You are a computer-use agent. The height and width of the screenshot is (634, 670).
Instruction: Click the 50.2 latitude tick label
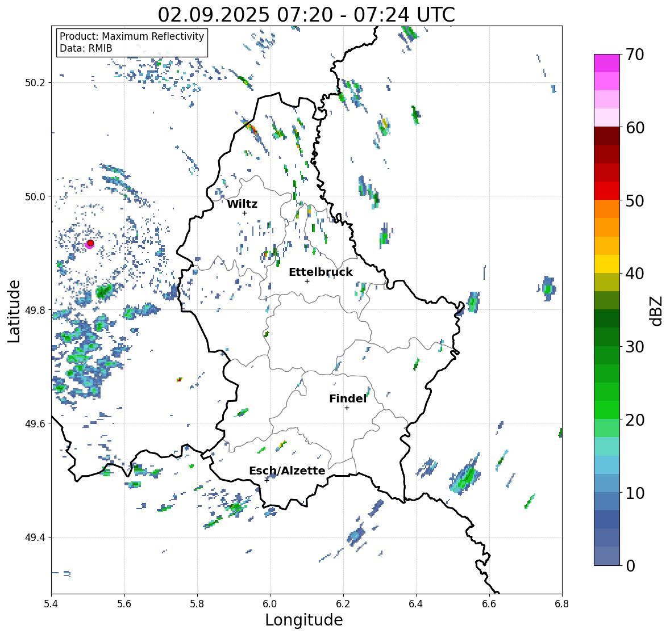(x=35, y=83)
